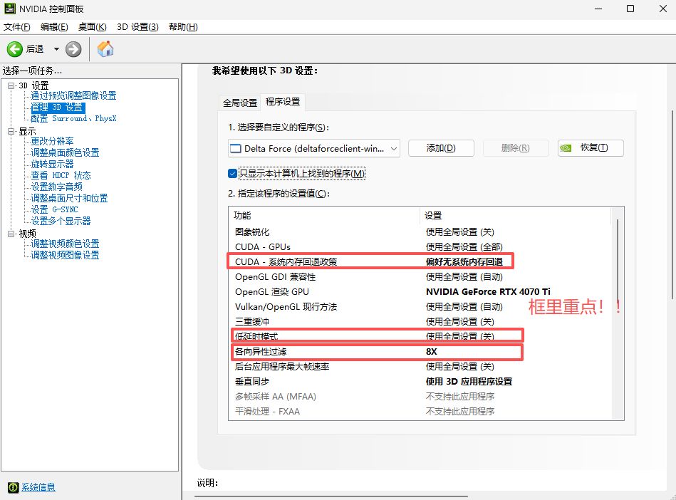Collapse the 视频 tree node

[11, 234]
